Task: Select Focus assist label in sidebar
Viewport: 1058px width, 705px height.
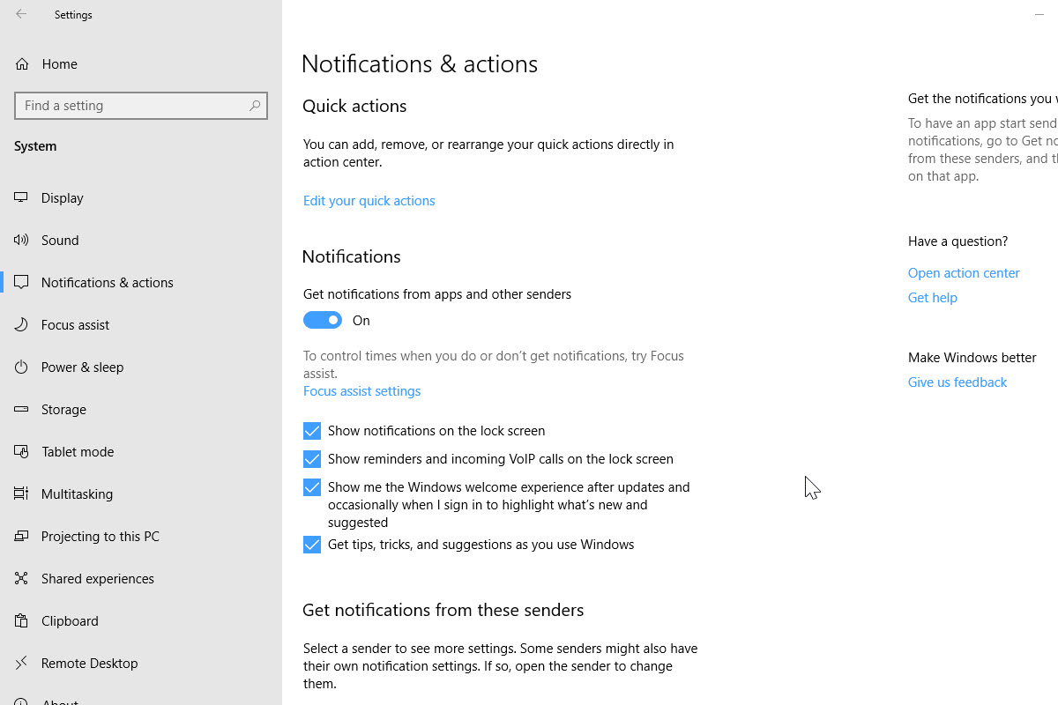Action: 75,324
